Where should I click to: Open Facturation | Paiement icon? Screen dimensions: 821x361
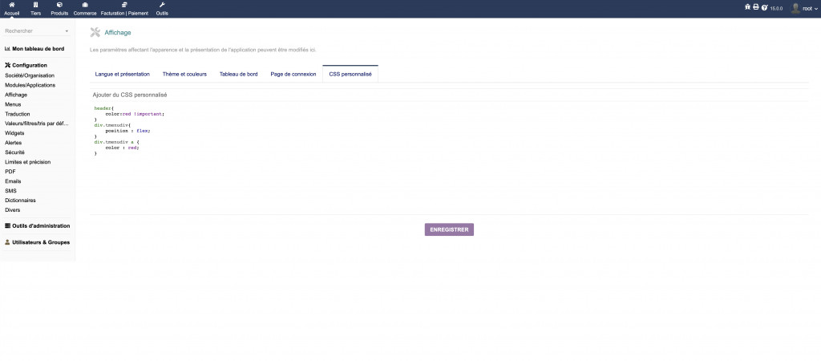click(124, 5)
